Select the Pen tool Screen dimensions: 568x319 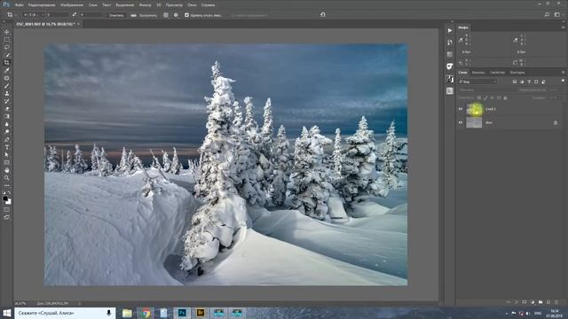point(7,139)
